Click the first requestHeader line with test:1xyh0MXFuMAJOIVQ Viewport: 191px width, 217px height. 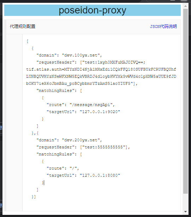(x=91, y=63)
